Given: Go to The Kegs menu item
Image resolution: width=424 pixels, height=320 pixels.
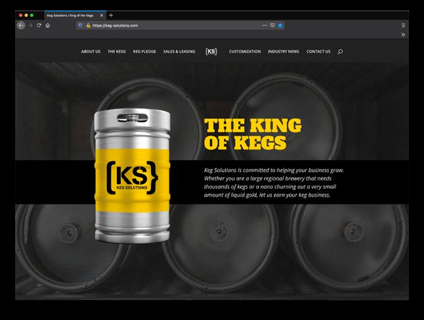Looking at the screenshot, I should pos(117,51).
